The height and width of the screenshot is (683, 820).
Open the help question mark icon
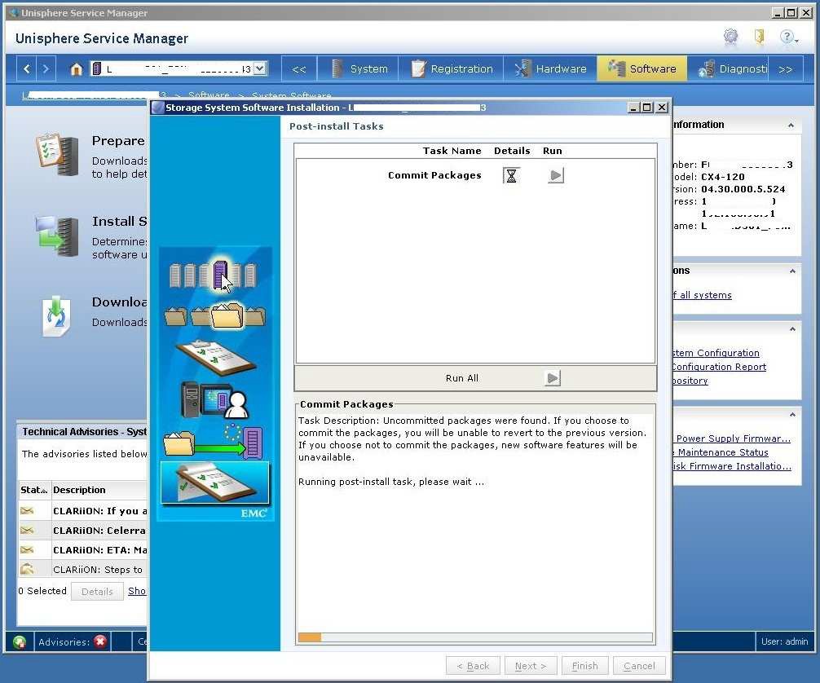[787, 37]
